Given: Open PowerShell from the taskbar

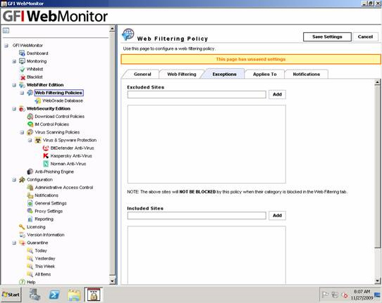Looking at the screenshot, I should coord(54,295).
